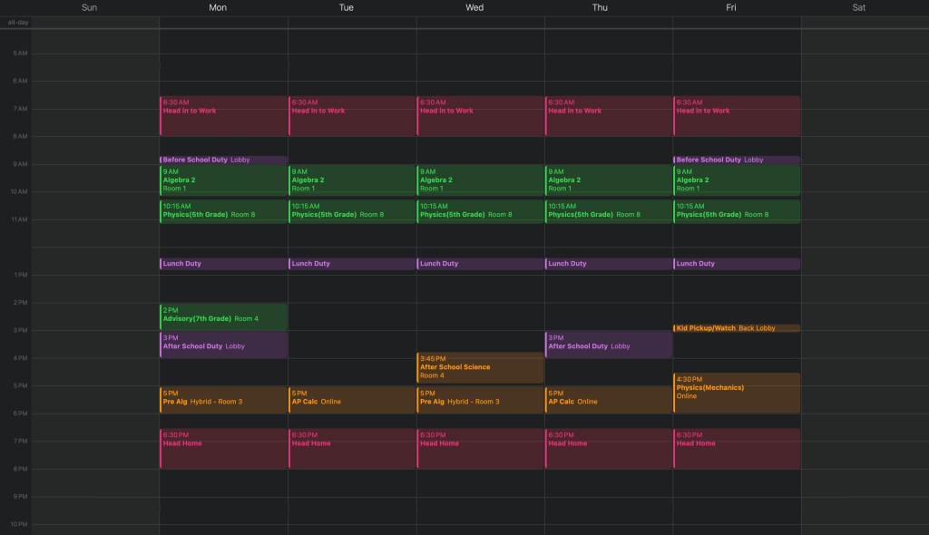The image size is (929, 535).
Task: Select Wednesday's Pre Alg hybrid event
Action: pos(480,399)
